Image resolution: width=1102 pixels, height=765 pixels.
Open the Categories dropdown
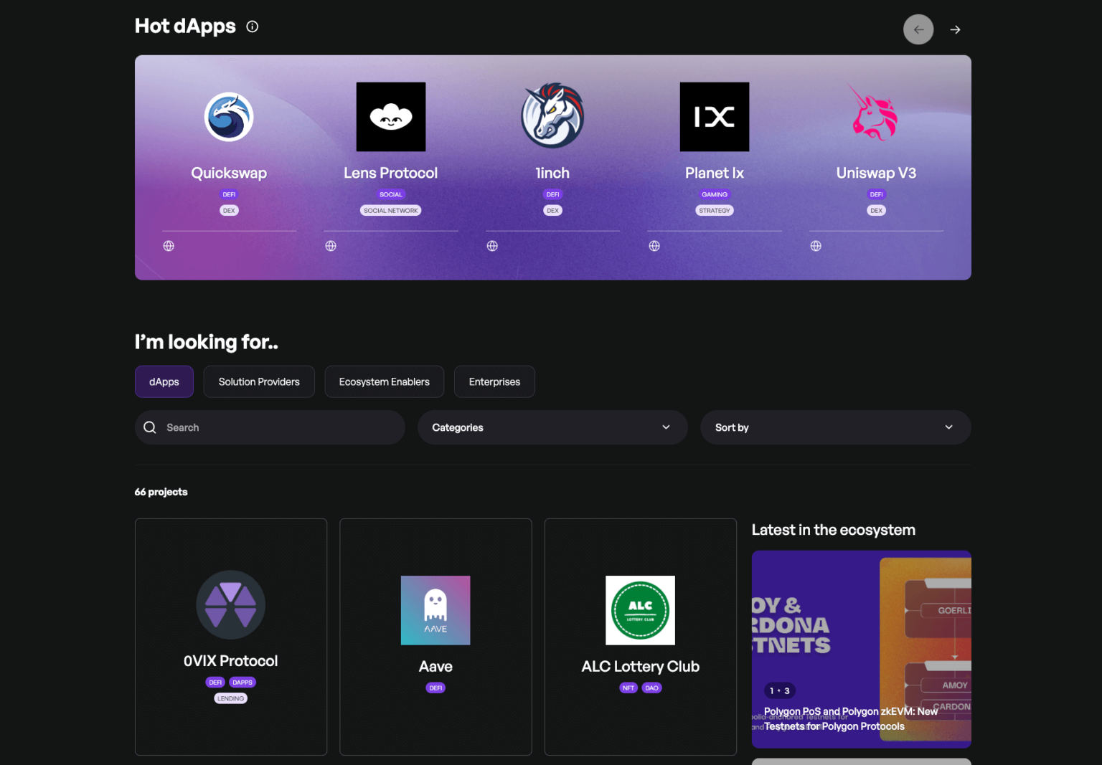pyautogui.click(x=552, y=427)
